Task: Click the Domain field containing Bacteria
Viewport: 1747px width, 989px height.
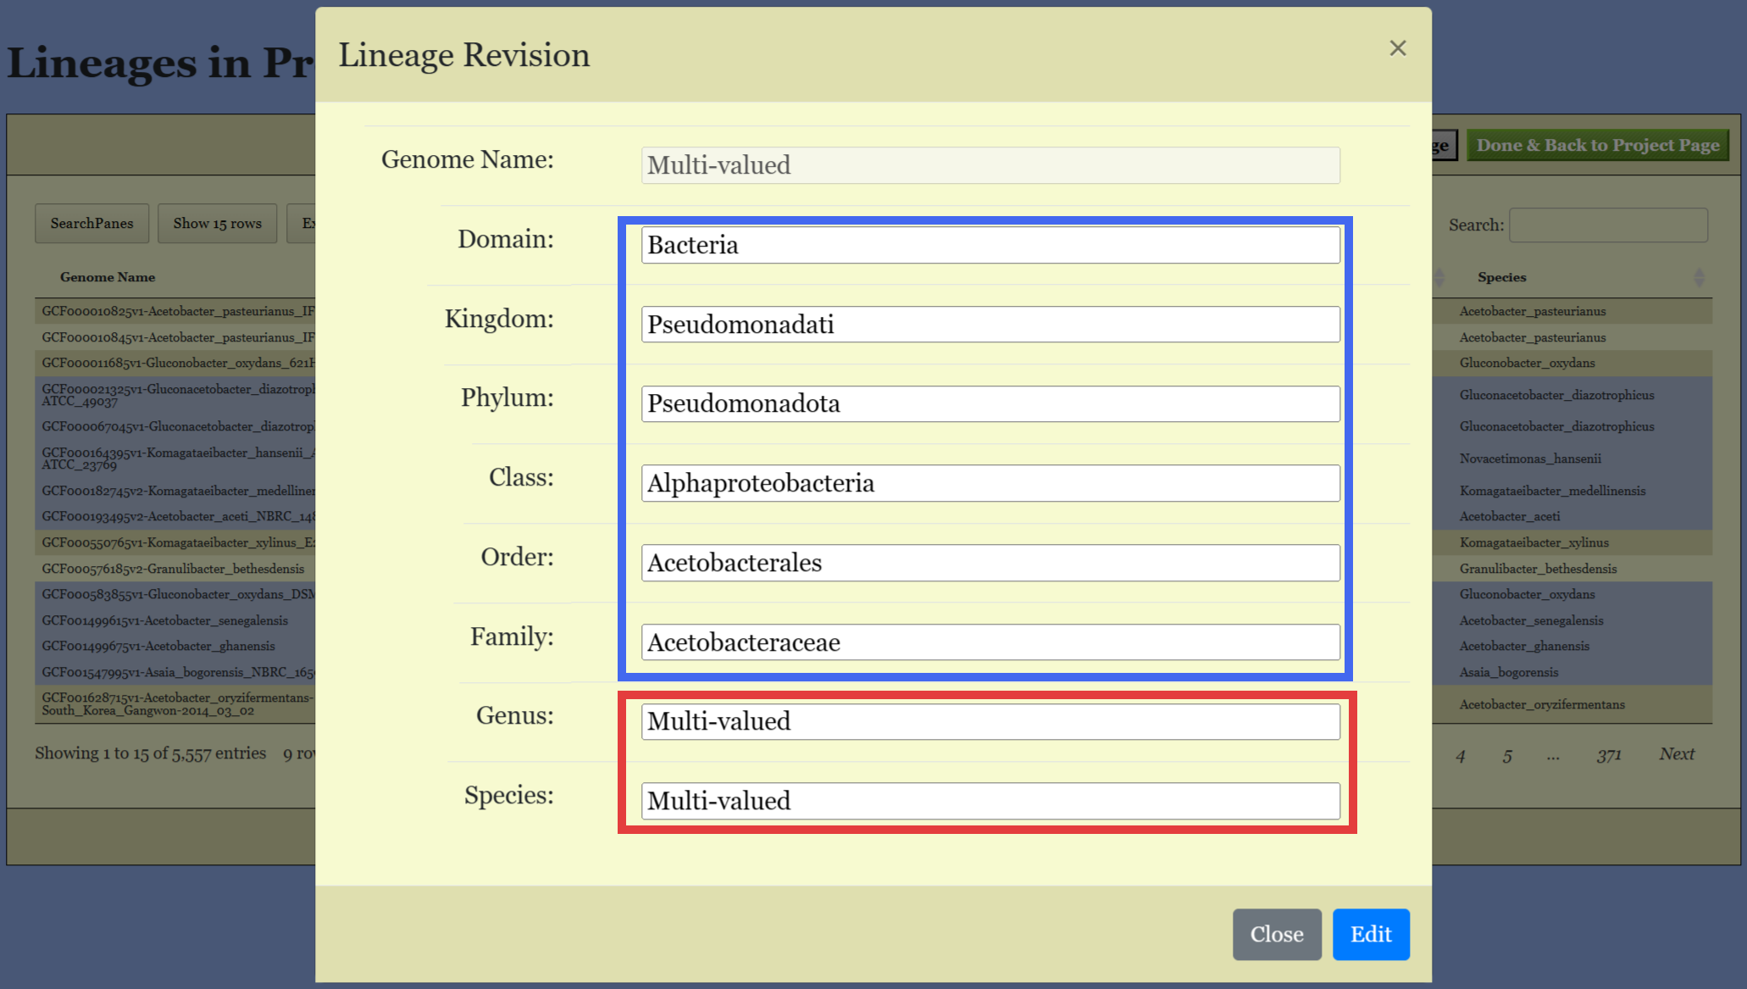Action: click(990, 245)
